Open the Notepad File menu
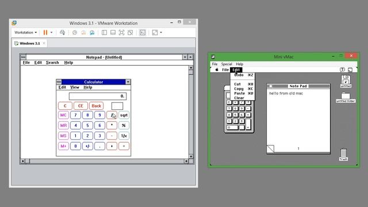Screen dimensions: 368x207 coord(26,63)
